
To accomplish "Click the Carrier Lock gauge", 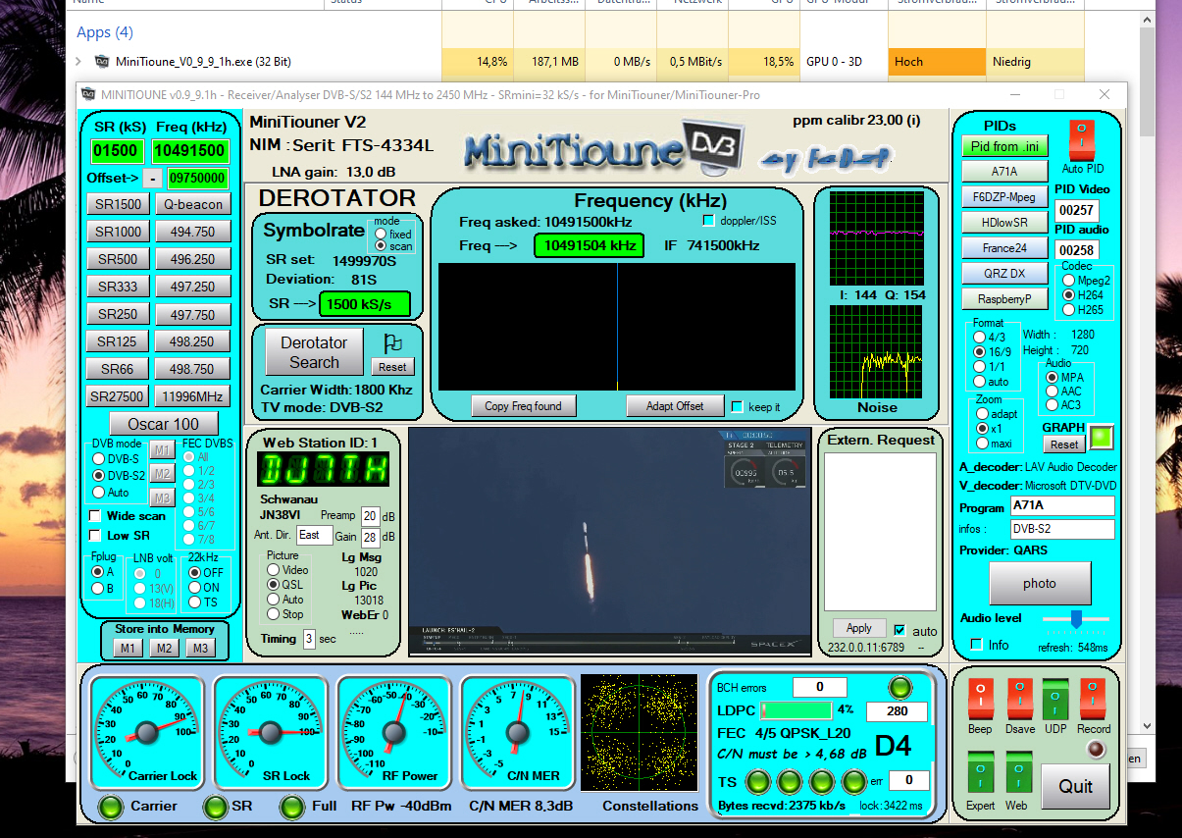I will click(147, 732).
